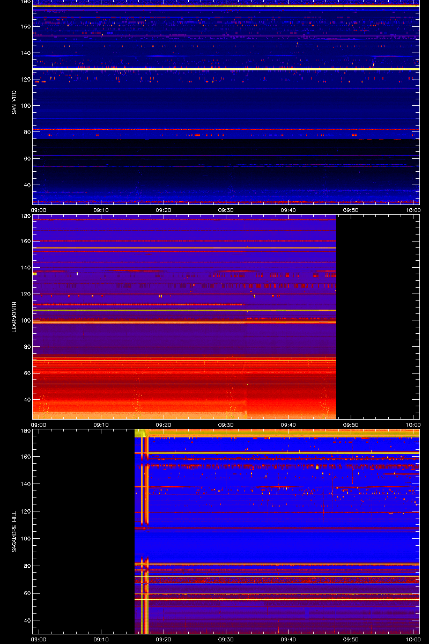
Task: Click the 09:10 label under Learmonth panel
Action: [x=101, y=425]
